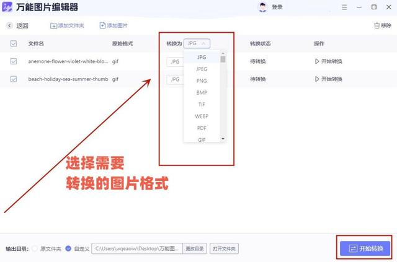Toggle the select-all checkbox in header
Screen dimensions: 397x262
[14, 43]
